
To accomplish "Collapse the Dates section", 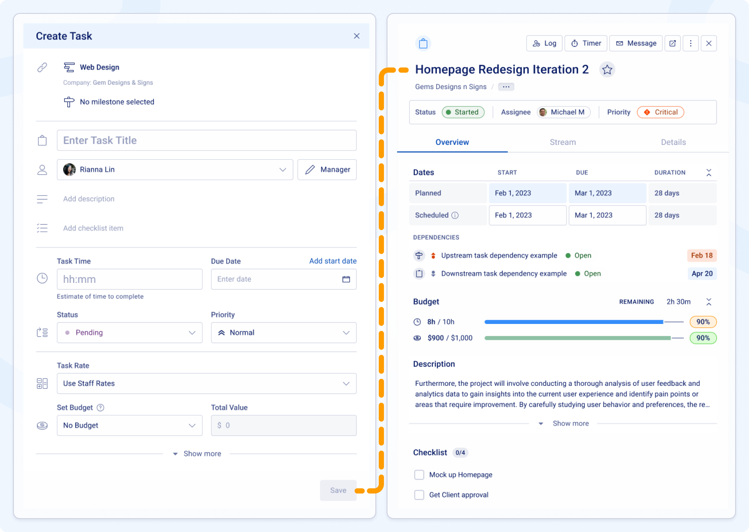I will click(x=709, y=173).
